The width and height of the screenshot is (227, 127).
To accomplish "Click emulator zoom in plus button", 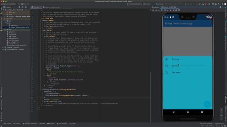I will pos(221,110).
